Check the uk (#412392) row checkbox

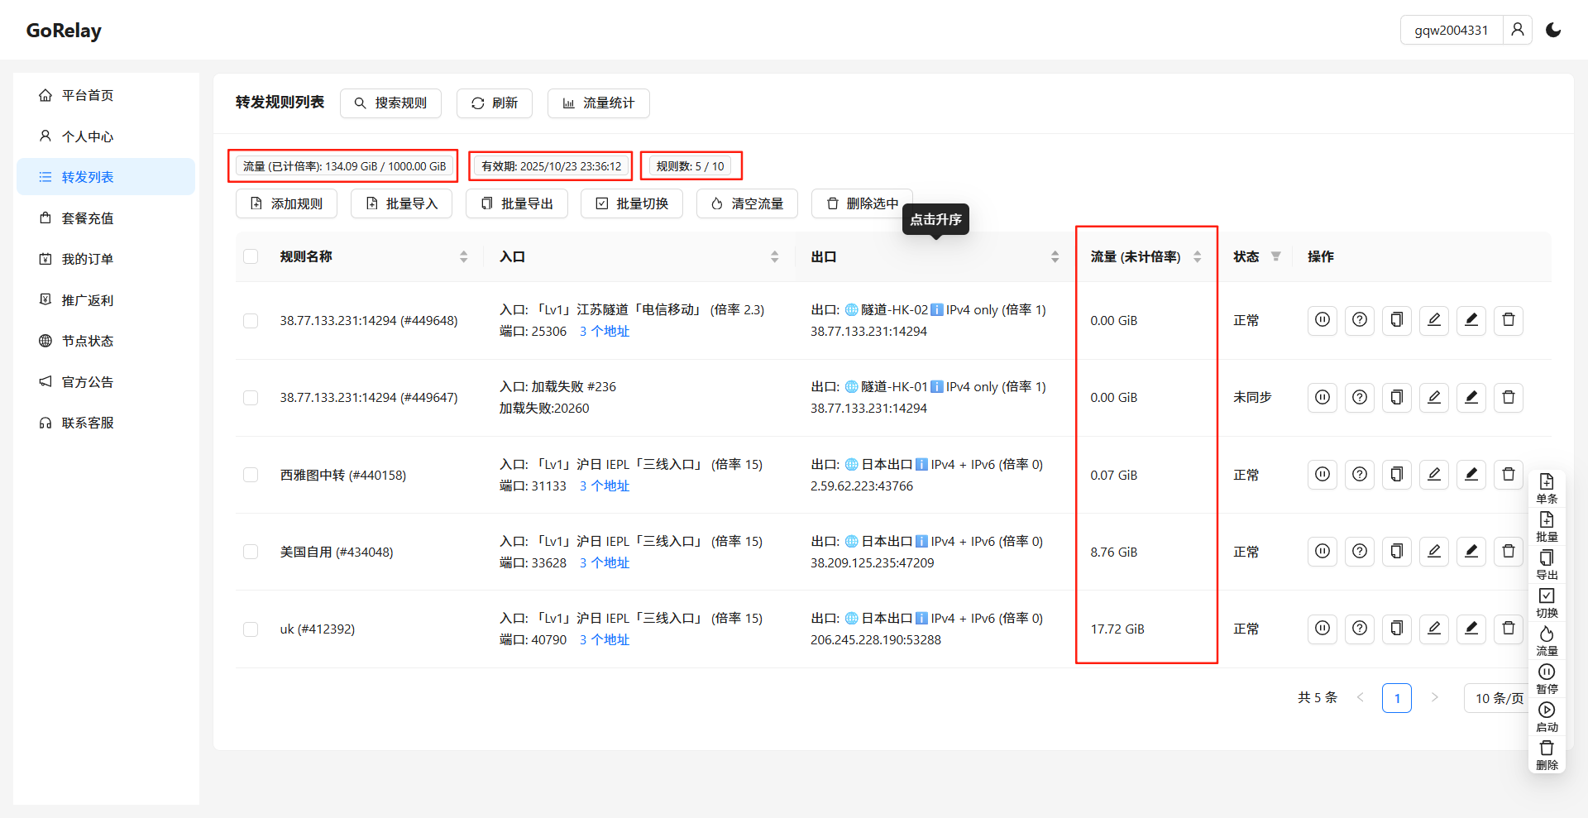[x=251, y=629]
